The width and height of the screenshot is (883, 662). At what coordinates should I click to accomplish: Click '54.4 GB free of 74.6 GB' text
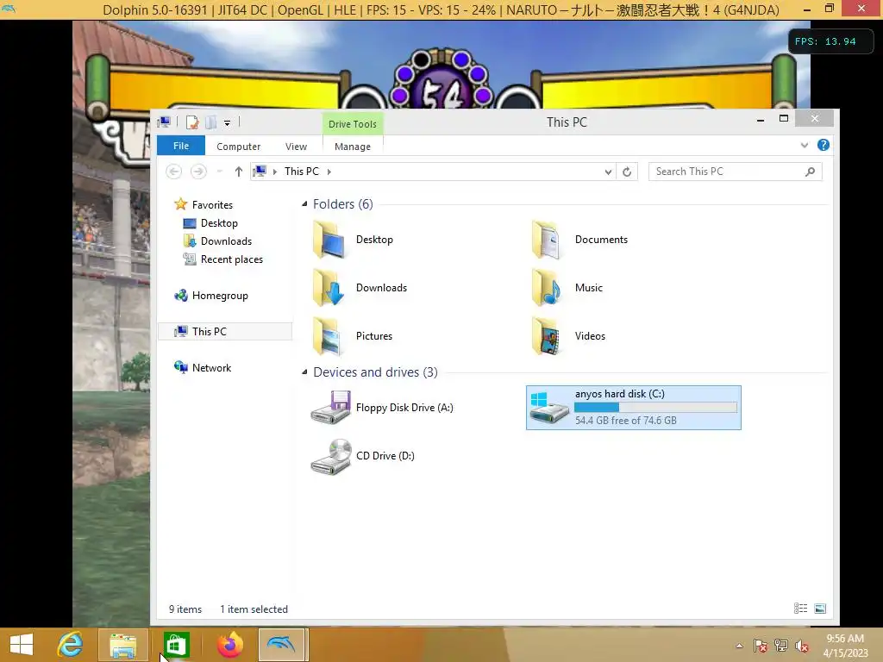click(x=626, y=421)
